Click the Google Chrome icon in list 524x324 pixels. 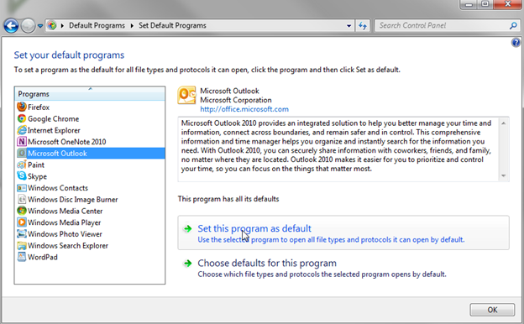22,118
